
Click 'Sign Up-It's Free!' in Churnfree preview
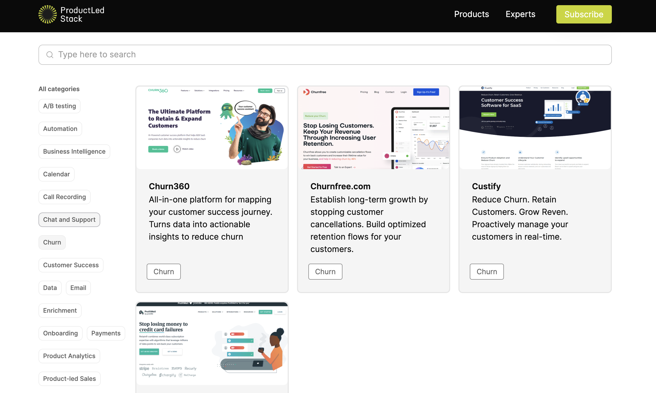pyautogui.click(x=426, y=92)
